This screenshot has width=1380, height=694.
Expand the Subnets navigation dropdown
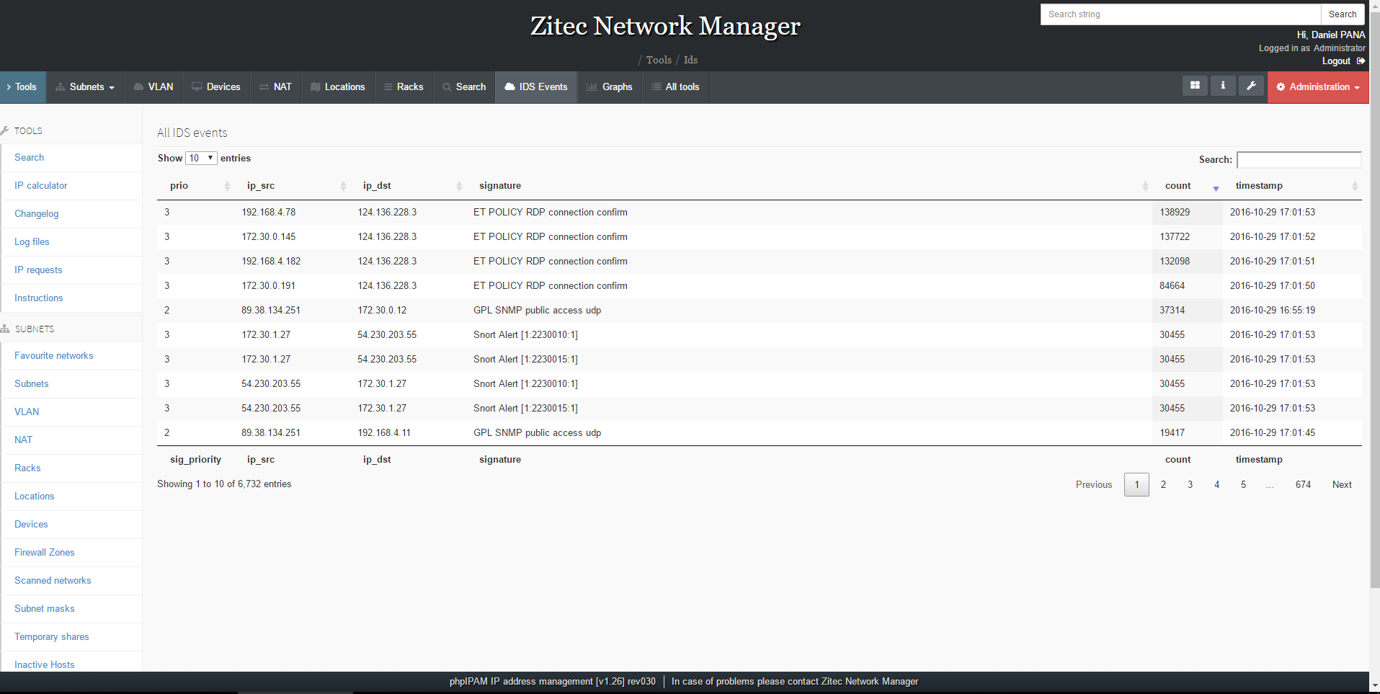(86, 87)
